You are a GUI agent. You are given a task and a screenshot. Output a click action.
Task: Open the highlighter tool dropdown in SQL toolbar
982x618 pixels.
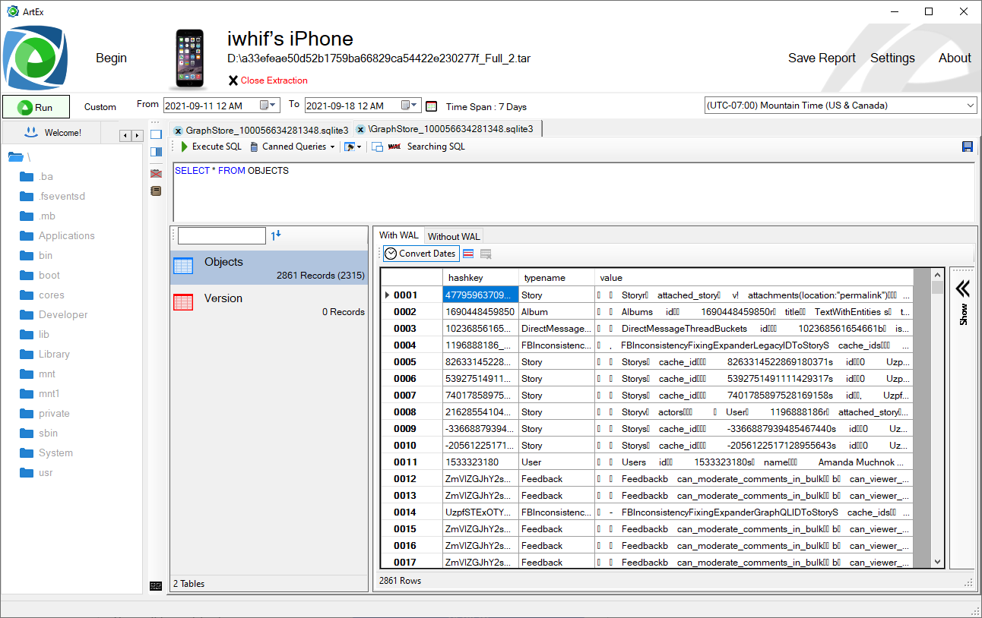[x=353, y=147]
